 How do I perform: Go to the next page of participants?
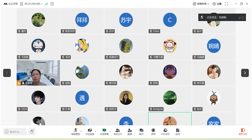(245, 73)
